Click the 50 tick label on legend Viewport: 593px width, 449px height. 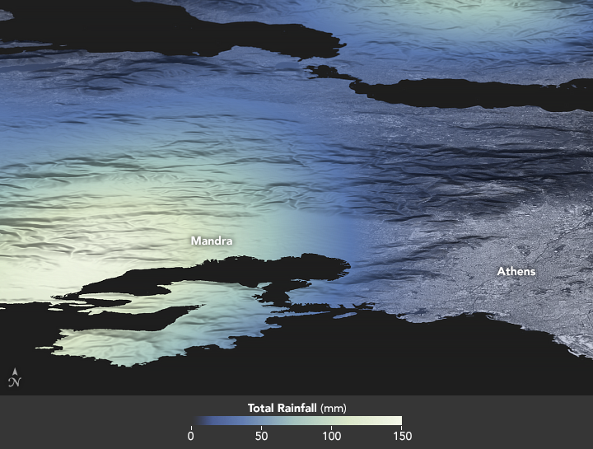click(261, 435)
